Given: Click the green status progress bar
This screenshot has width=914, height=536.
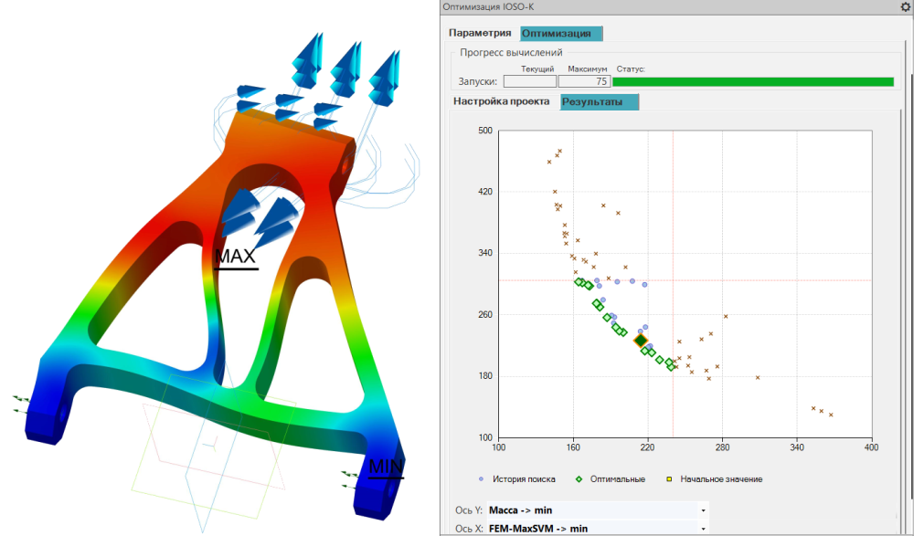Looking at the screenshot, I should tap(752, 81).
